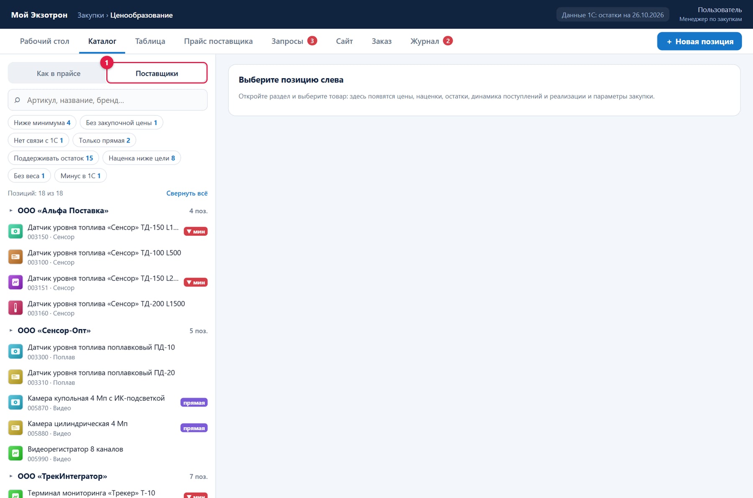Click the Запросы notification badge 3
The height and width of the screenshot is (498, 753).
click(312, 41)
